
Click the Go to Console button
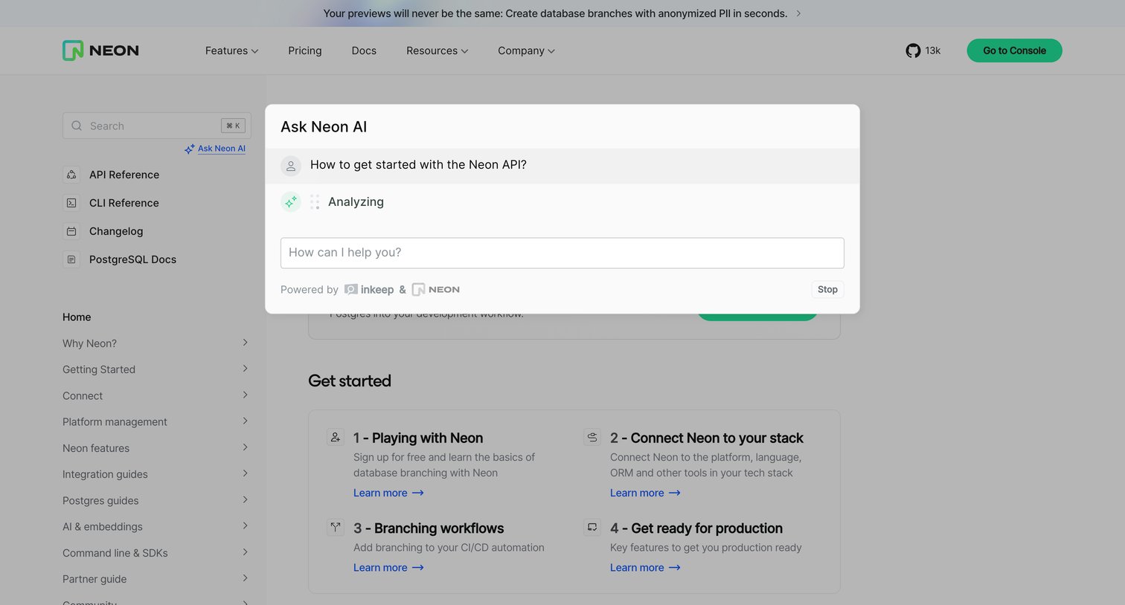tap(1014, 51)
